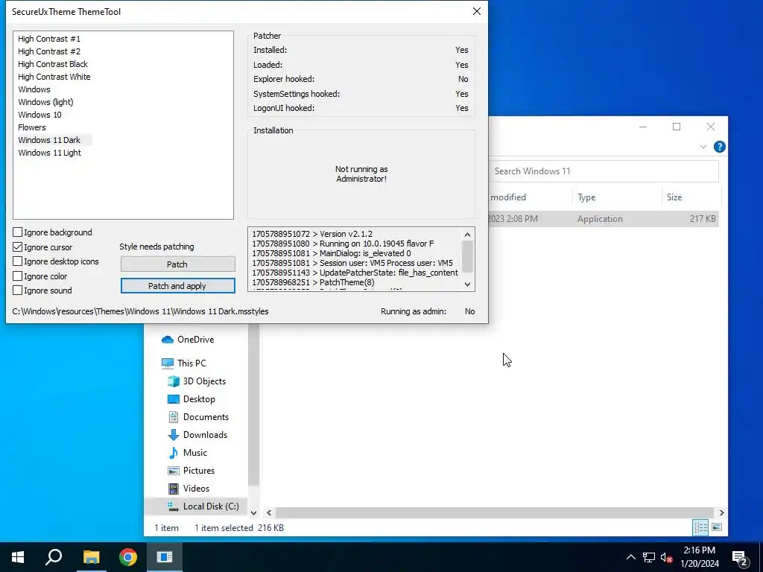Image resolution: width=763 pixels, height=572 pixels.
Task: Minimize the File Explorer window
Action: pyautogui.click(x=643, y=127)
